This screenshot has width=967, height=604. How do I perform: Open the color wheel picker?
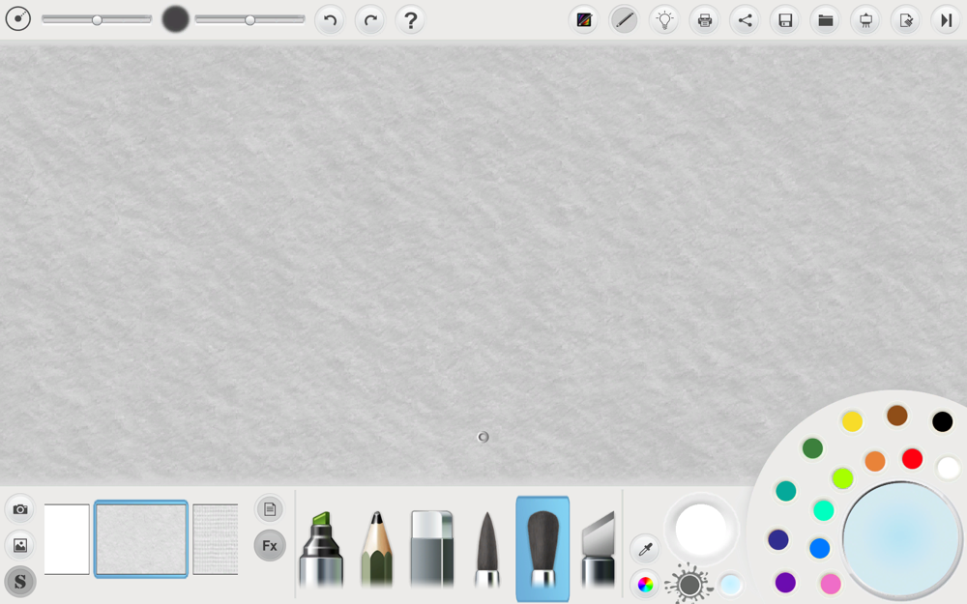[644, 584]
